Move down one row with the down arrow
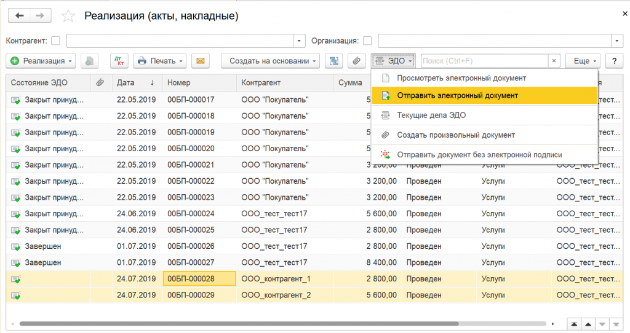630x333 pixels. coord(602,324)
